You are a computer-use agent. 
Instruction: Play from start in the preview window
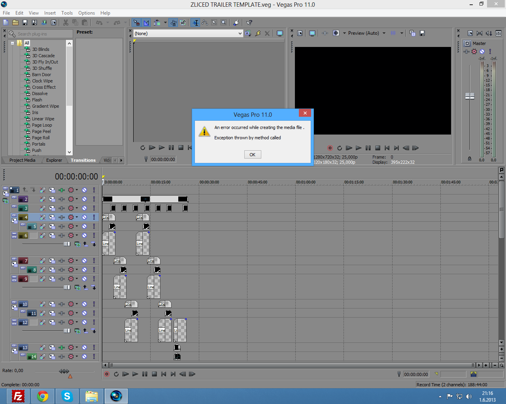coord(349,148)
